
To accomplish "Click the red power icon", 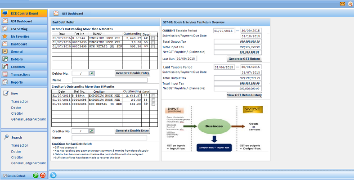I will coord(43,175).
